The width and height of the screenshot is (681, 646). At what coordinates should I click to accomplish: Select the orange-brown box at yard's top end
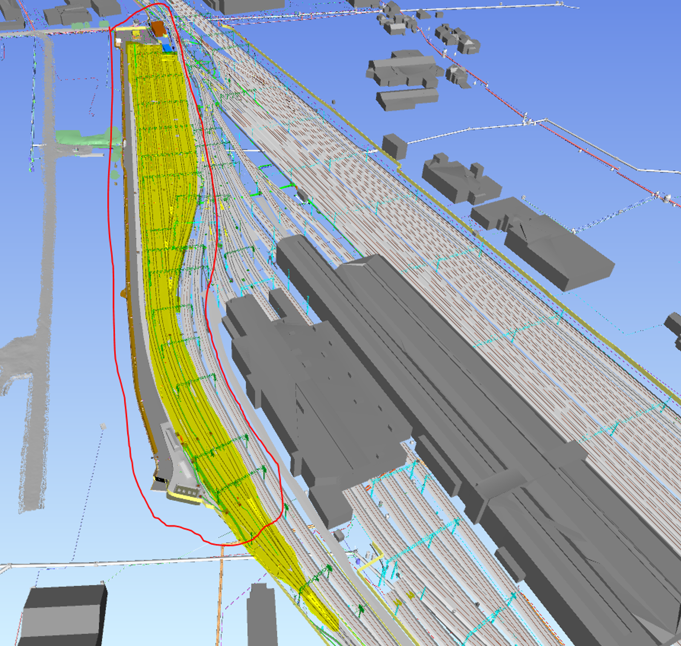click(159, 29)
